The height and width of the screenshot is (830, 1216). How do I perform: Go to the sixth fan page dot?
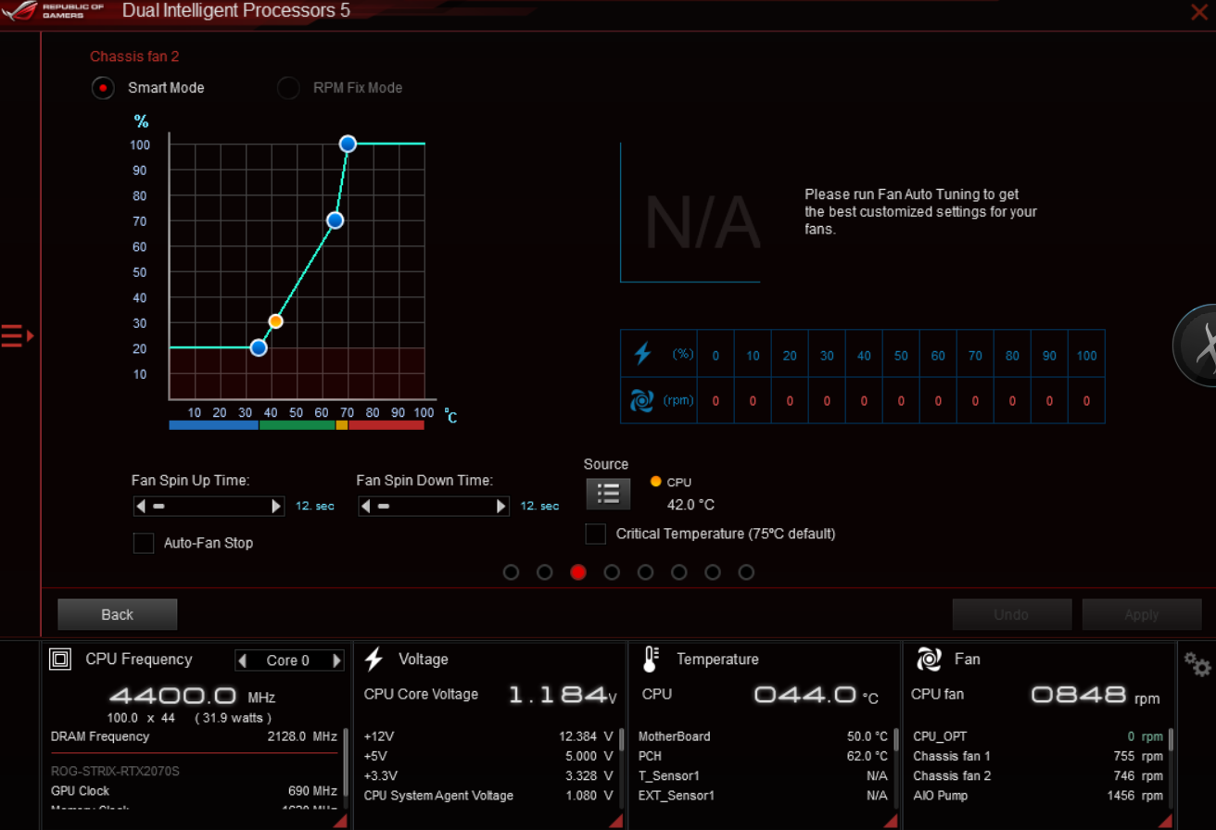[679, 572]
